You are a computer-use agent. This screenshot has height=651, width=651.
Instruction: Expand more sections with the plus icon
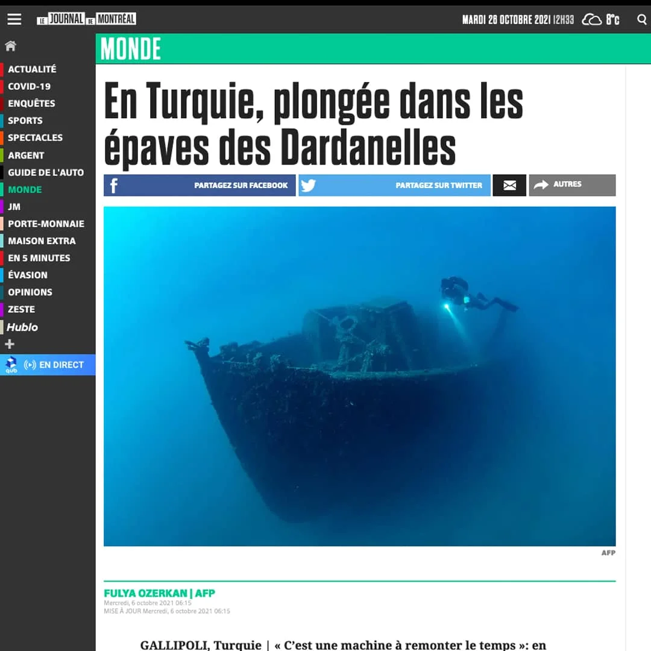[10, 344]
